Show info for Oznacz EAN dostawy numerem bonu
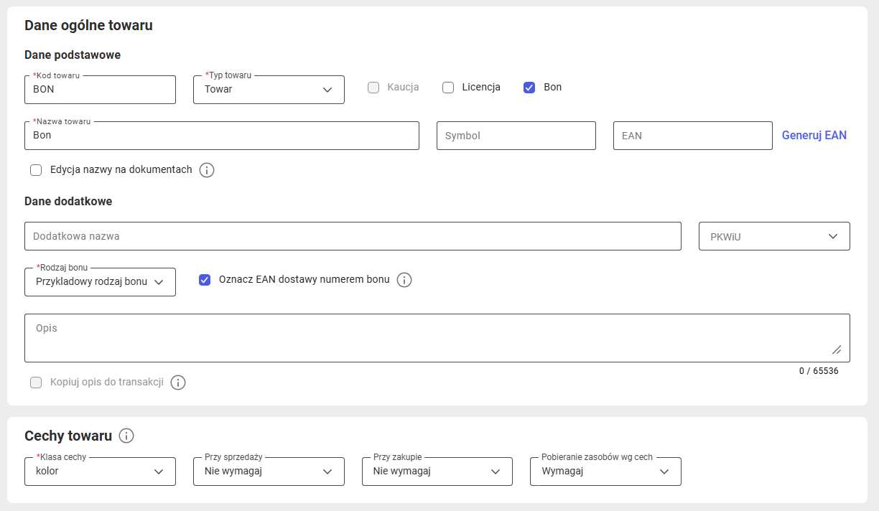The image size is (879, 511). 404,280
